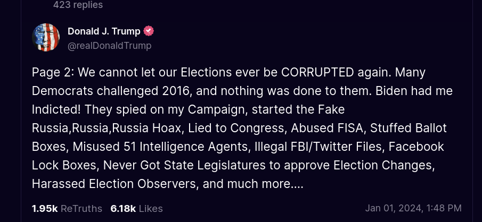Click the @realDonaldTrump handle
The width and height of the screenshot is (482, 222).
coord(109,46)
